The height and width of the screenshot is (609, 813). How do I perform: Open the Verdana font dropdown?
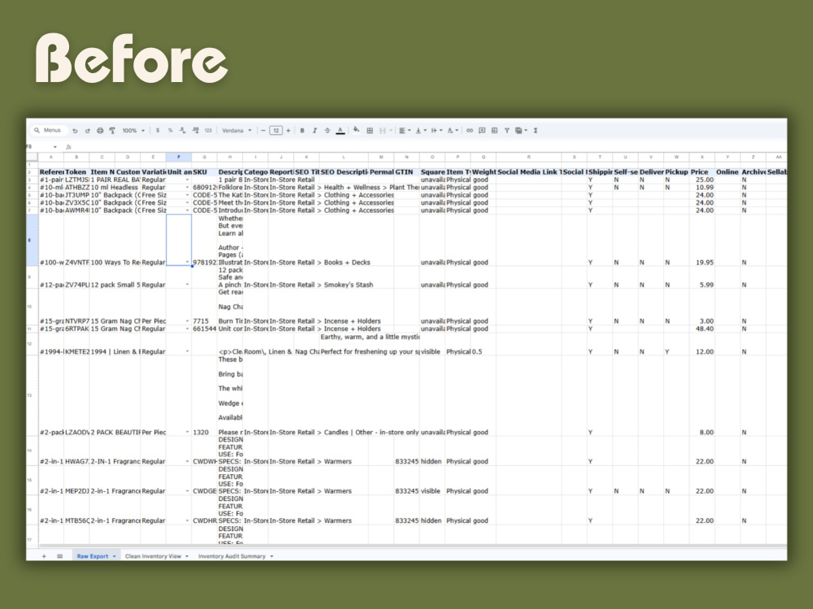pos(237,131)
